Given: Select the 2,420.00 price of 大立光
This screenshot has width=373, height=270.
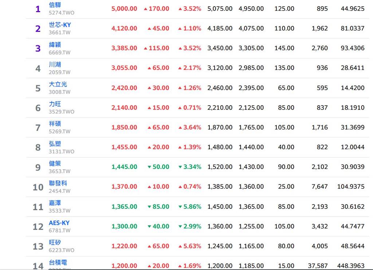Looking at the screenshot, I should coord(124,88).
